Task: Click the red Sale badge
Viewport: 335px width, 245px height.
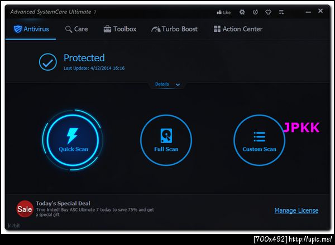Action: (25, 209)
